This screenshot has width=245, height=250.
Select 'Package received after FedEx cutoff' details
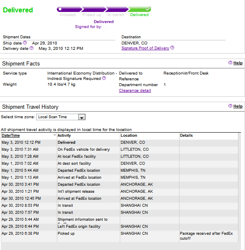(x=206, y=236)
